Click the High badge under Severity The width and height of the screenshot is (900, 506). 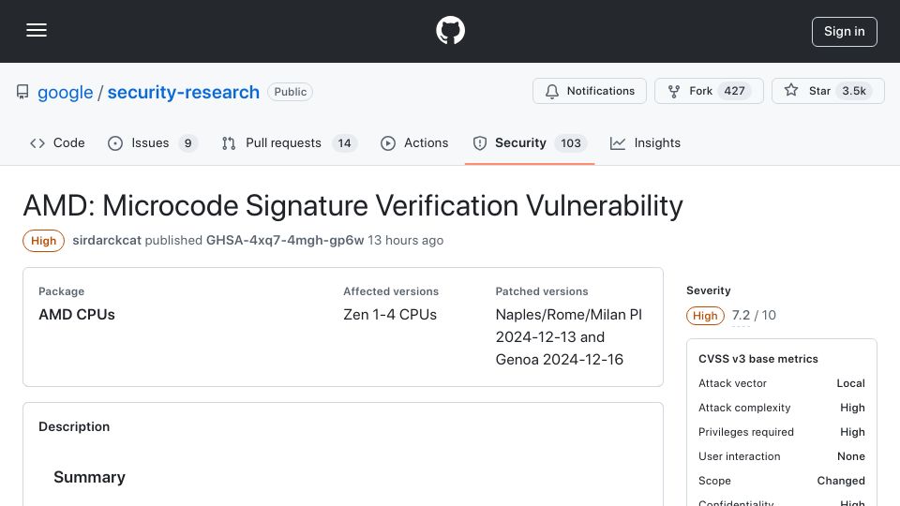tap(705, 316)
